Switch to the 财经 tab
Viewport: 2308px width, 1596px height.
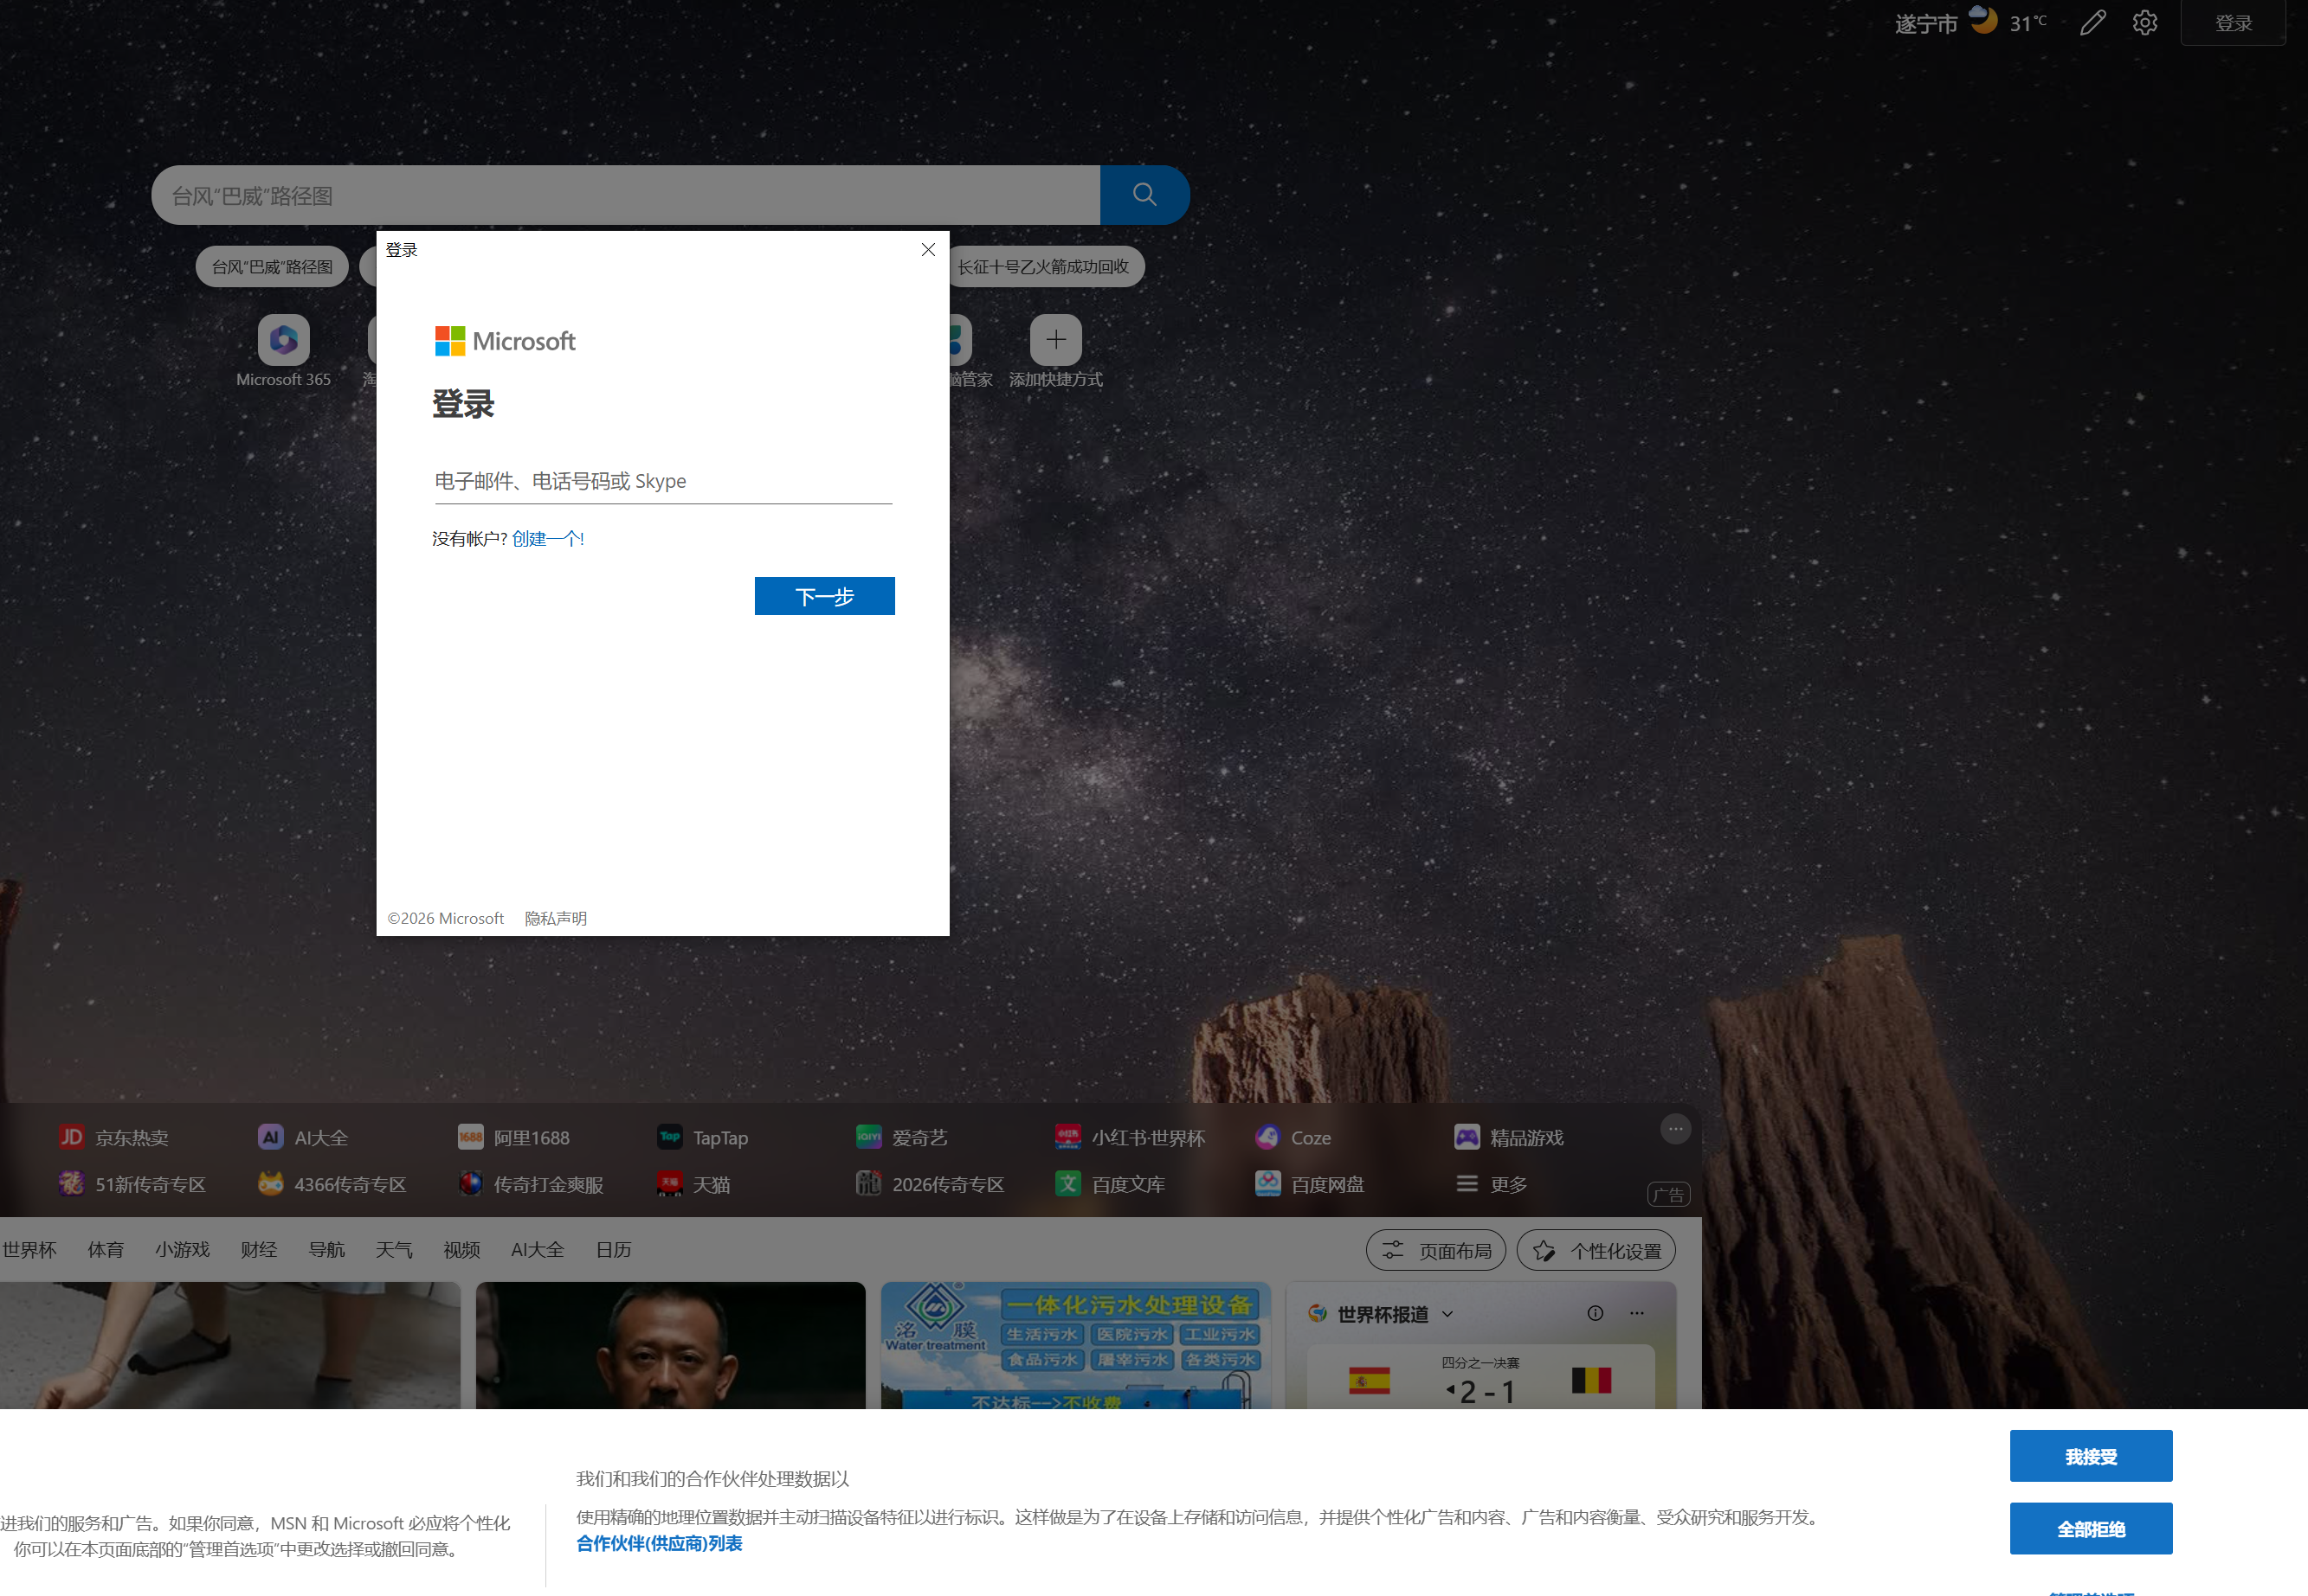[258, 1249]
